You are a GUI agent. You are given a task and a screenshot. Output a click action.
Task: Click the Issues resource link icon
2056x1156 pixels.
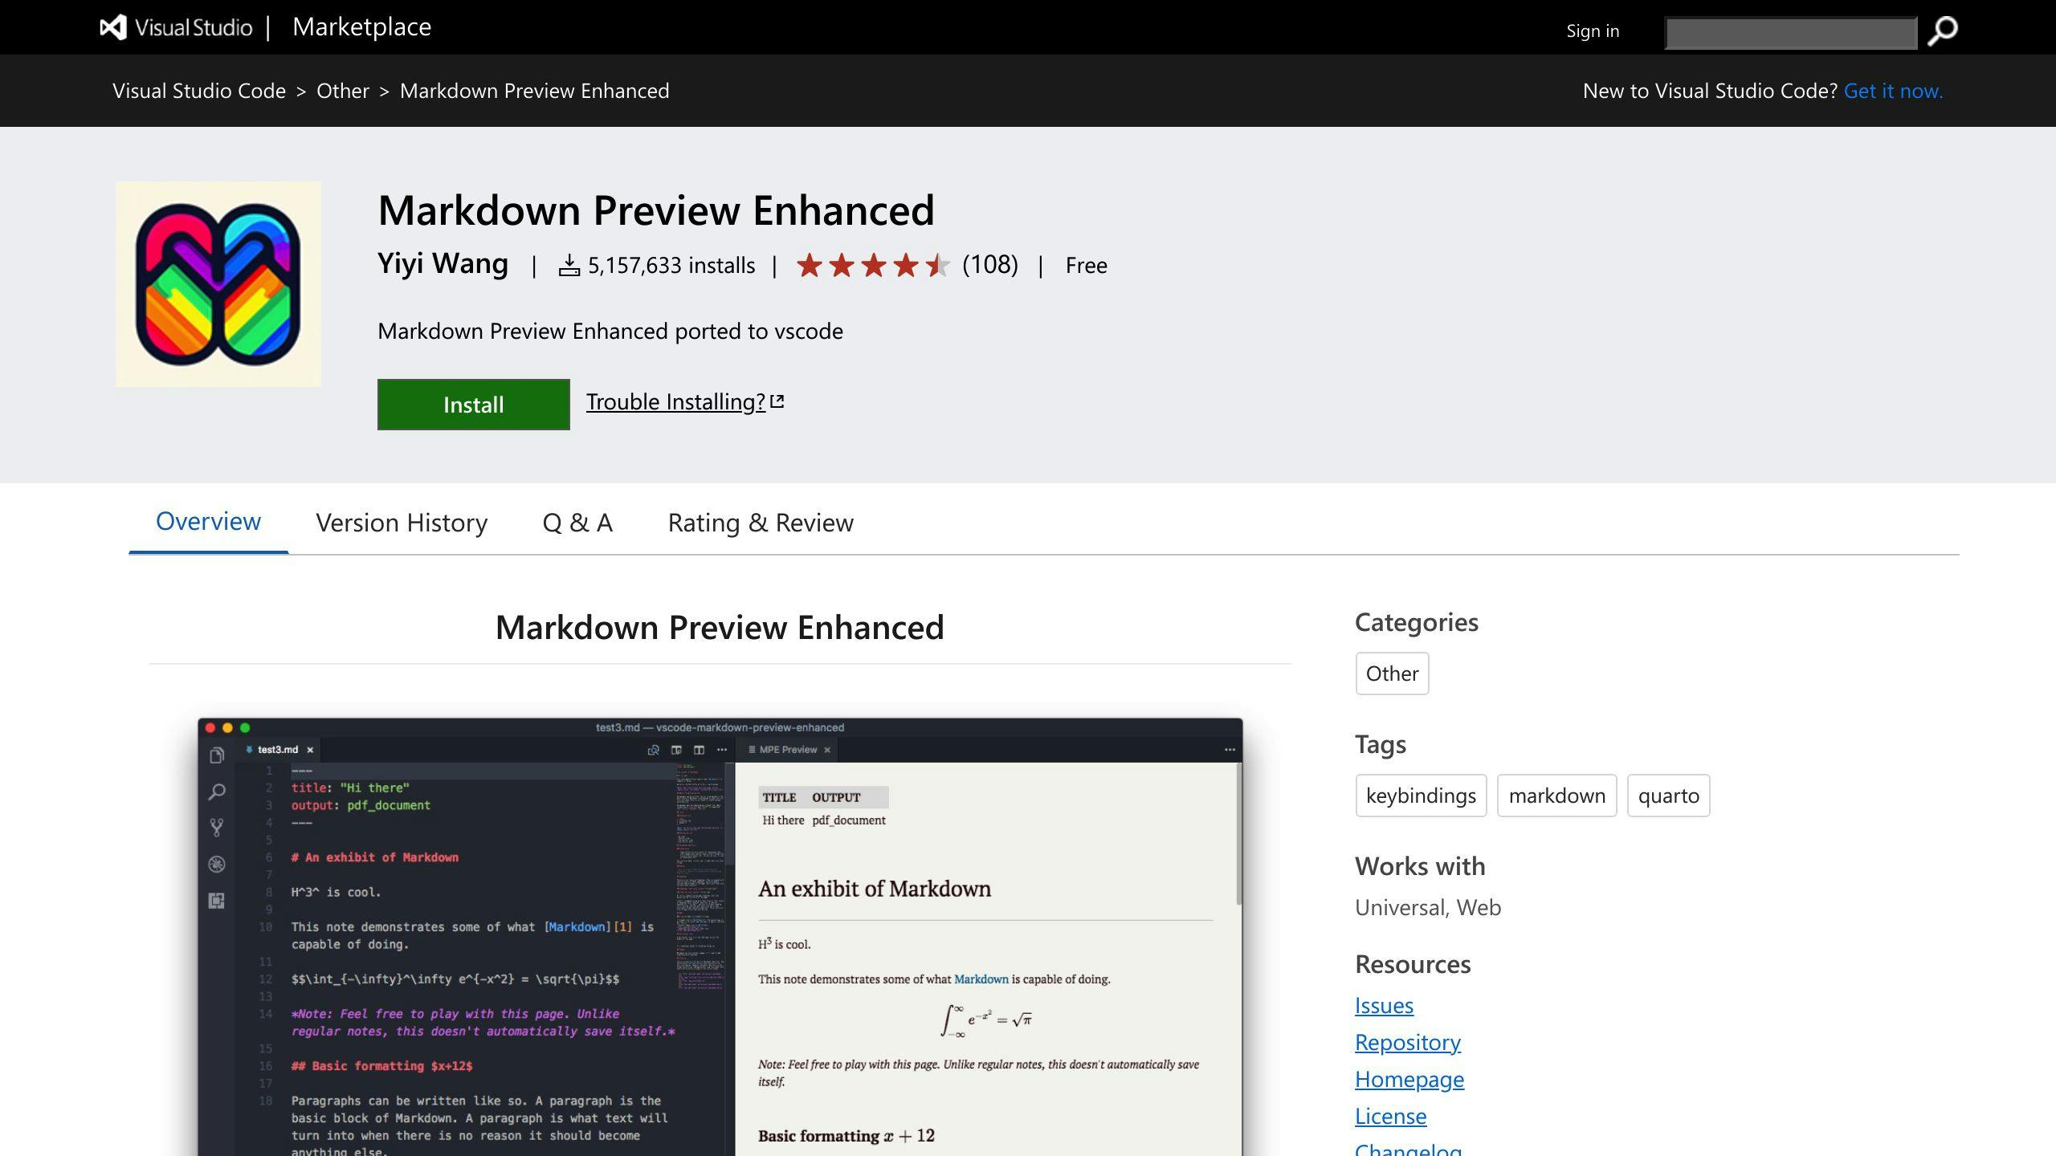click(x=1385, y=1005)
